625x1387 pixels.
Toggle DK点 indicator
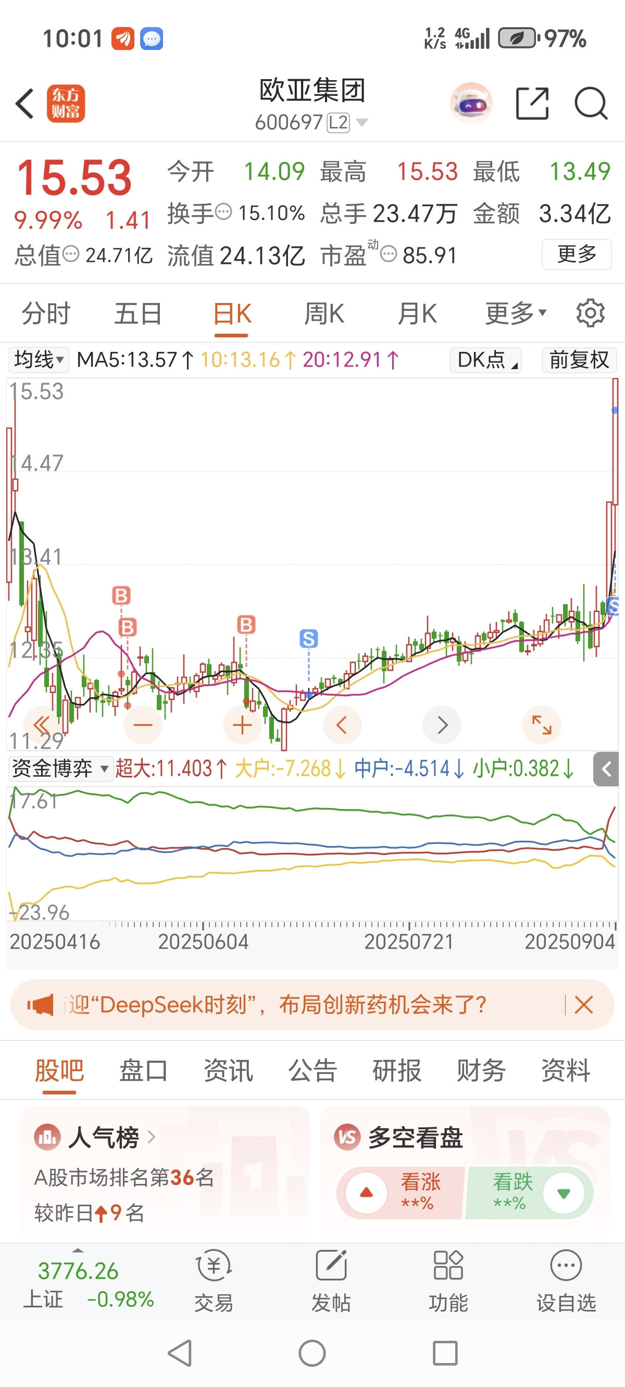point(485,360)
